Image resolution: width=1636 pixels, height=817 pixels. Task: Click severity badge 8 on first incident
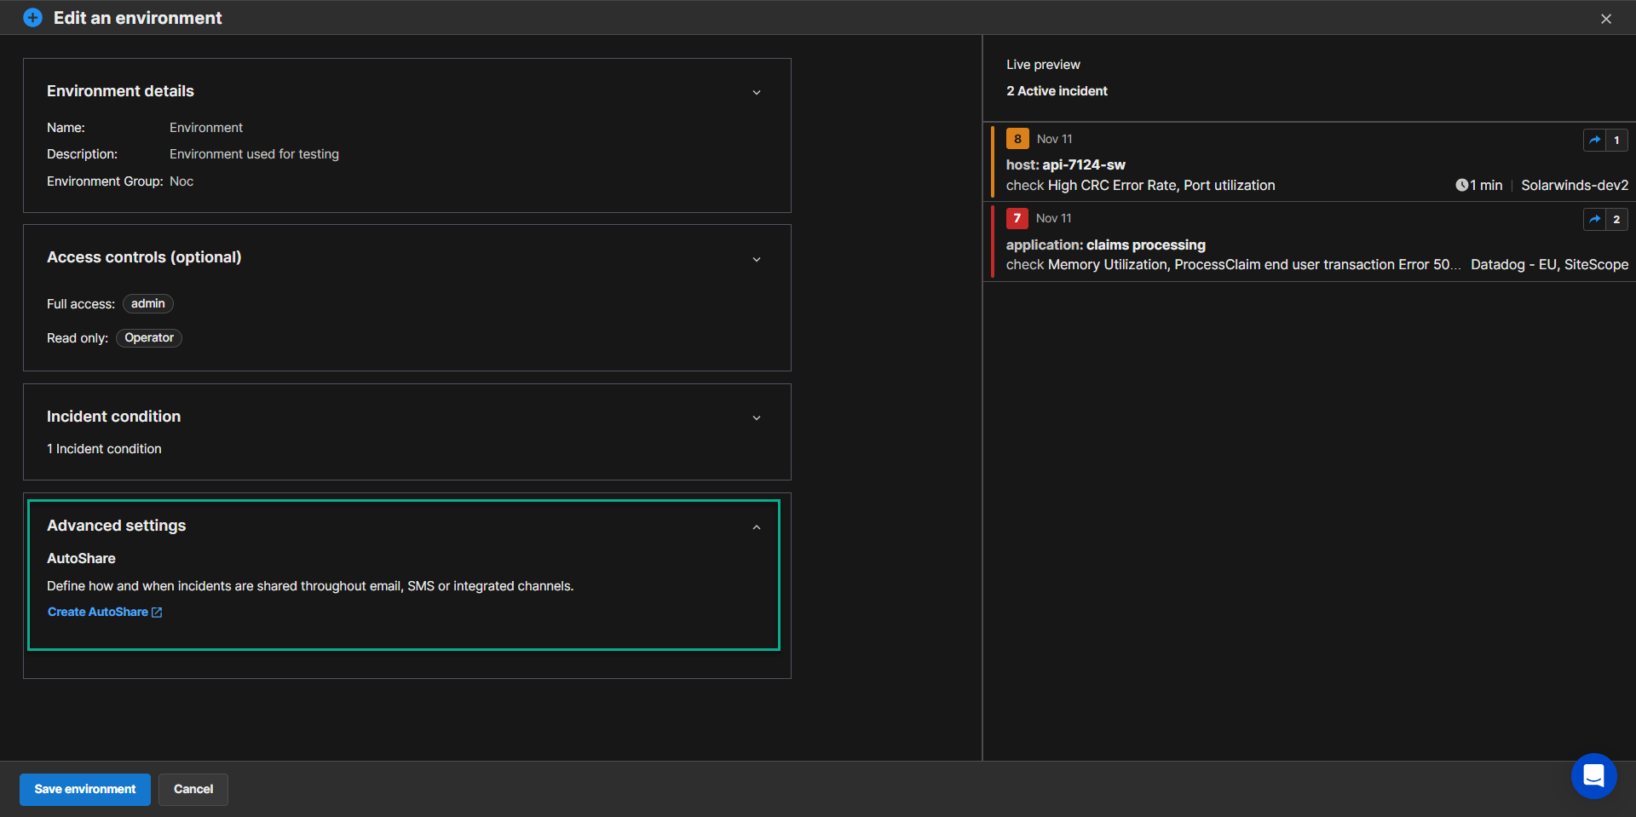click(x=1017, y=139)
